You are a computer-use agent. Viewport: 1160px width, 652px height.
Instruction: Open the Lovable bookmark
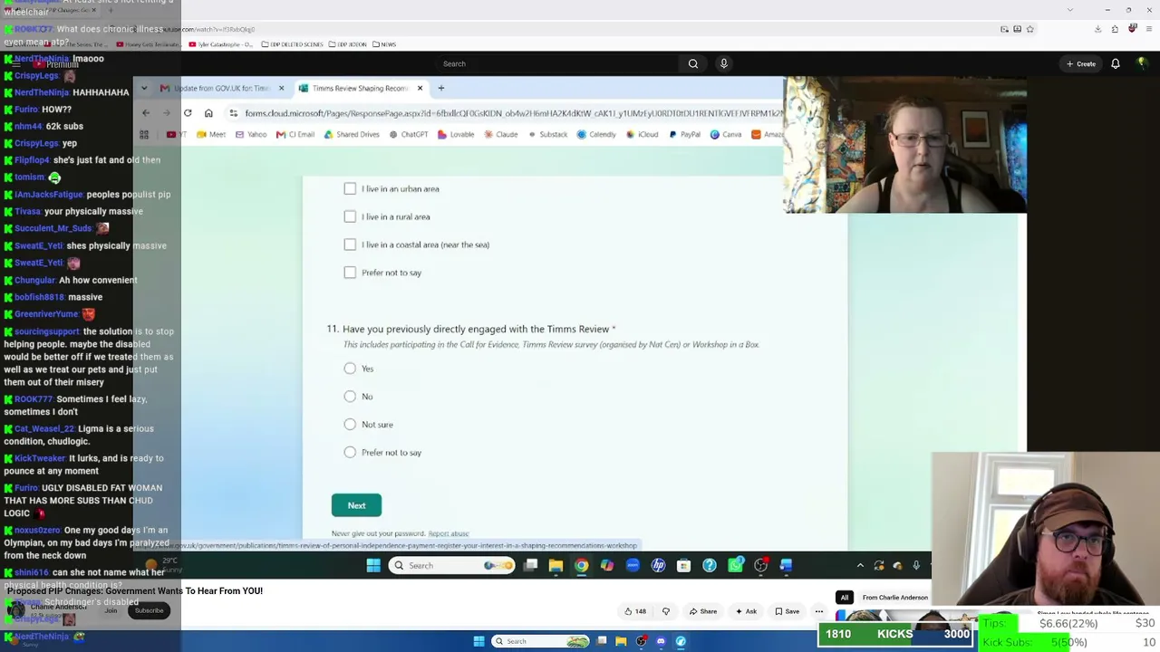click(456, 135)
